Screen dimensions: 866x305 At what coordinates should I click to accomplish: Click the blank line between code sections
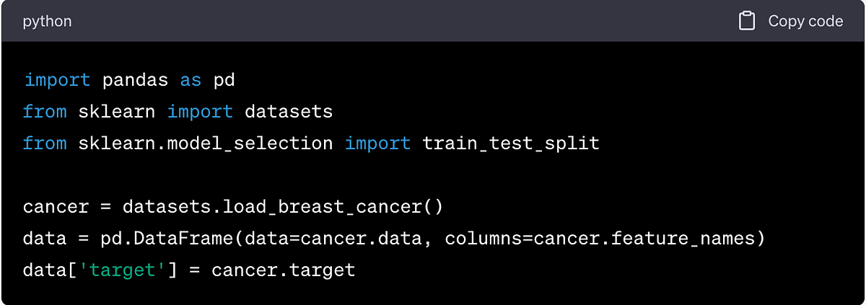pyautogui.click(x=433, y=175)
